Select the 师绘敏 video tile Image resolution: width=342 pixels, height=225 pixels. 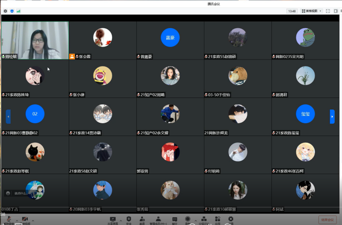point(35,40)
